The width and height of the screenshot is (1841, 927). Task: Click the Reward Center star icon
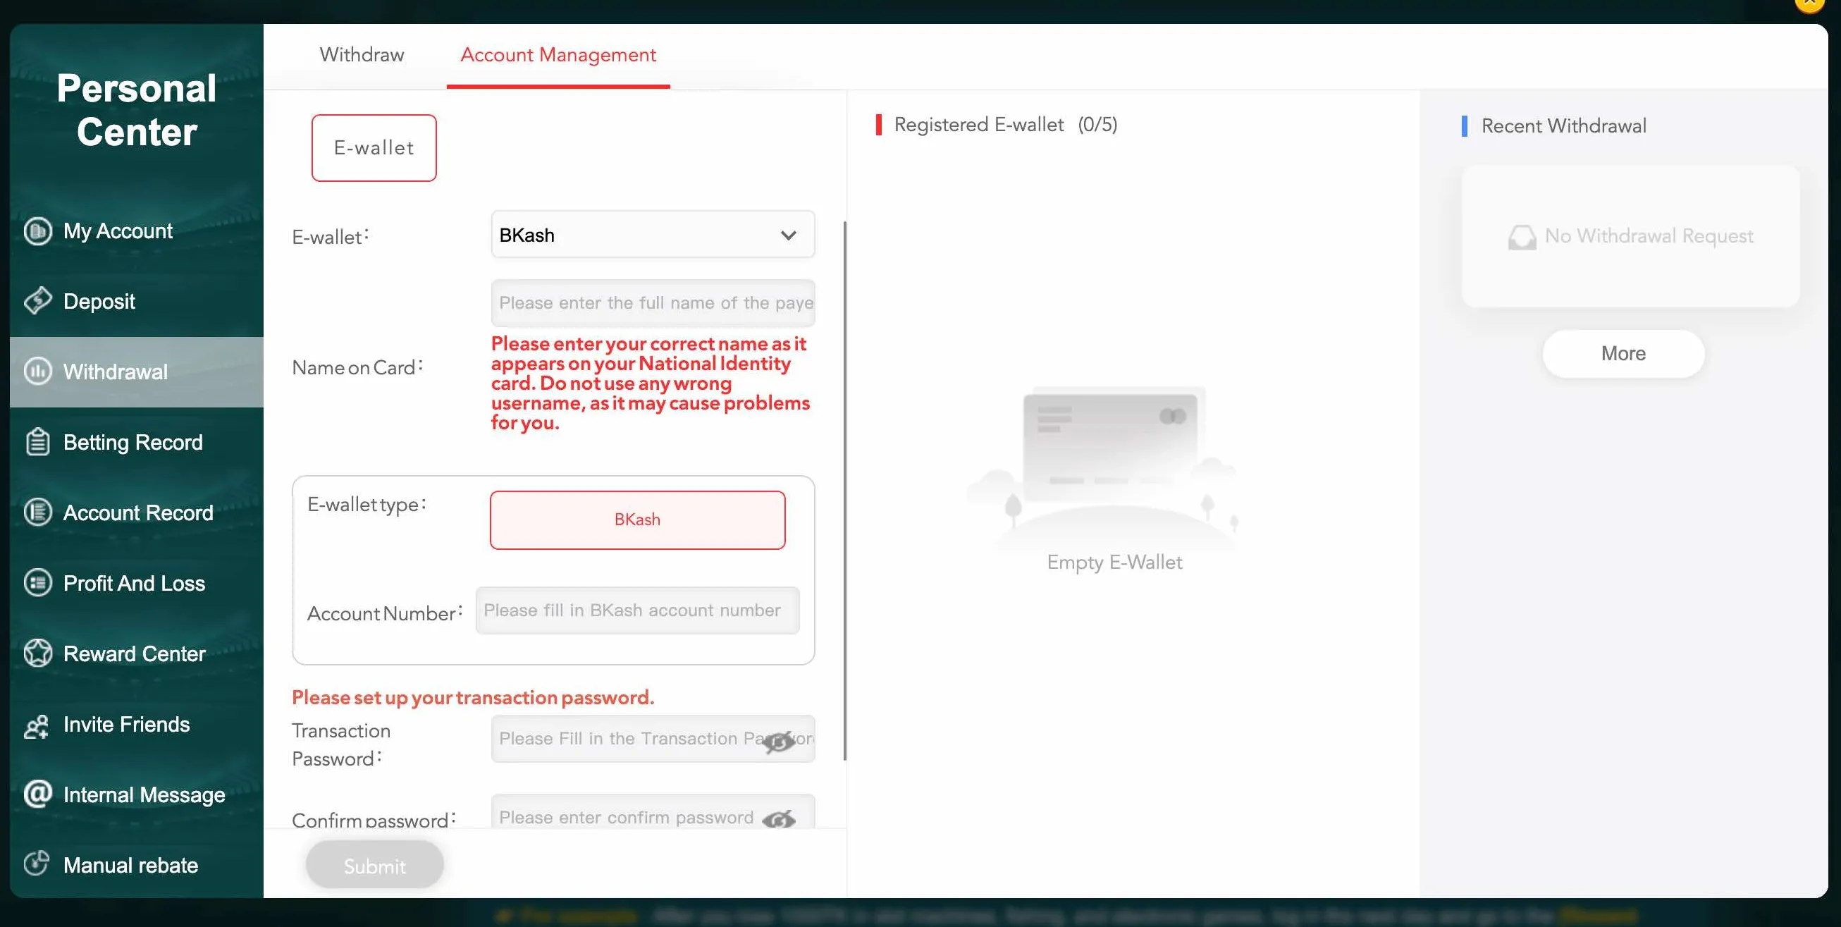pyautogui.click(x=37, y=653)
